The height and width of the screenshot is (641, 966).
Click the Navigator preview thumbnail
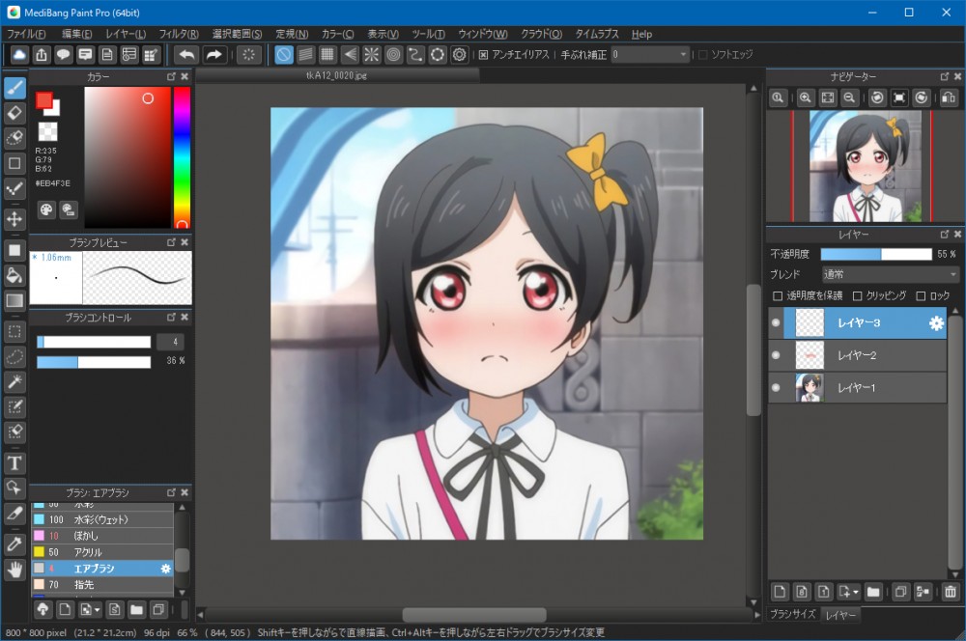click(865, 166)
